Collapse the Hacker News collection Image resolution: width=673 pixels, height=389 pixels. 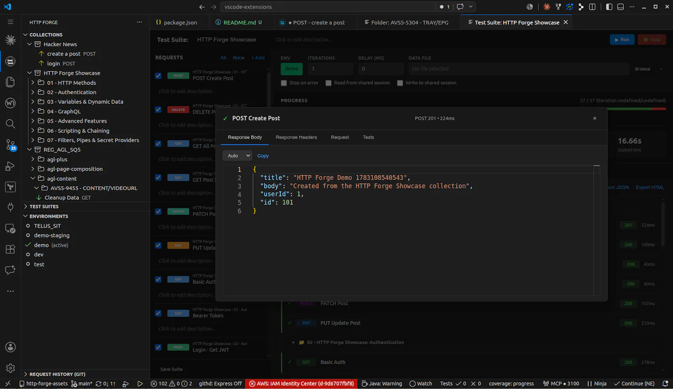tap(29, 44)
